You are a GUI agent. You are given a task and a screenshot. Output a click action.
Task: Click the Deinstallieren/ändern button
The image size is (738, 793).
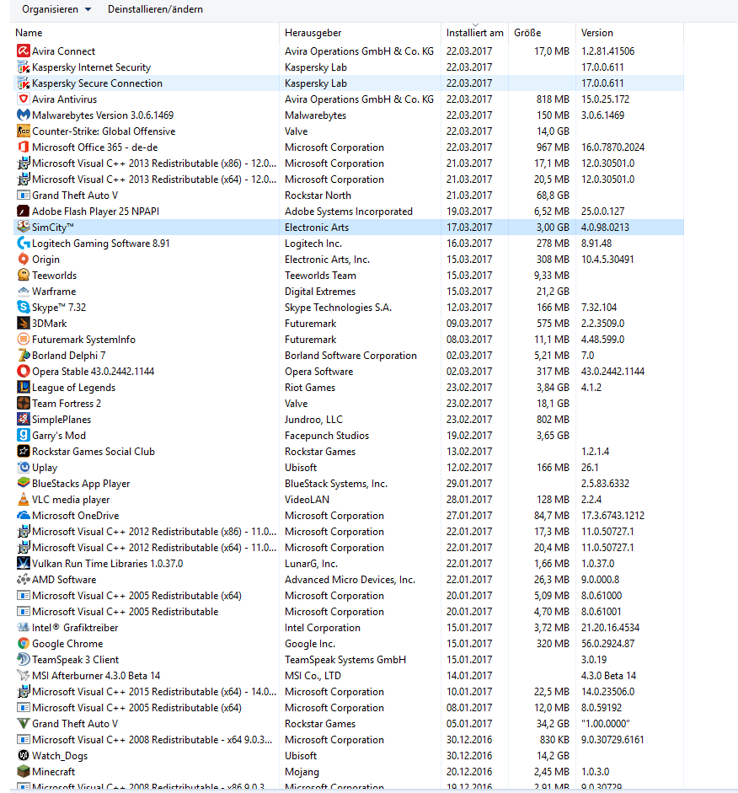click(x=155, y=9)
